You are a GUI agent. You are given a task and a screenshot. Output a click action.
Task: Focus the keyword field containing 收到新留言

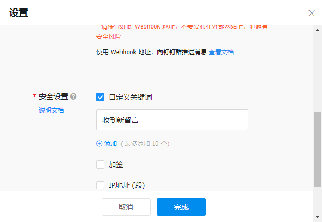coord(172,120)
